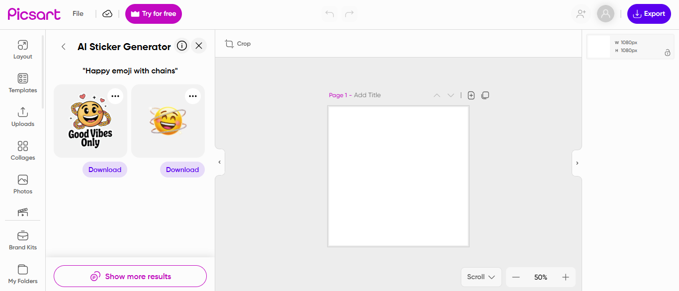Toggle the aspect ratio lock
679x291 pixels.
[668, 53]
